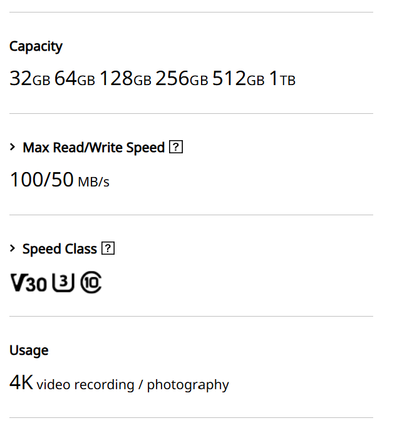Viewport: 397px width, 443px height.
Task: Open help icon beside Max Read/Write Speed
Action: tap(176, 148)
